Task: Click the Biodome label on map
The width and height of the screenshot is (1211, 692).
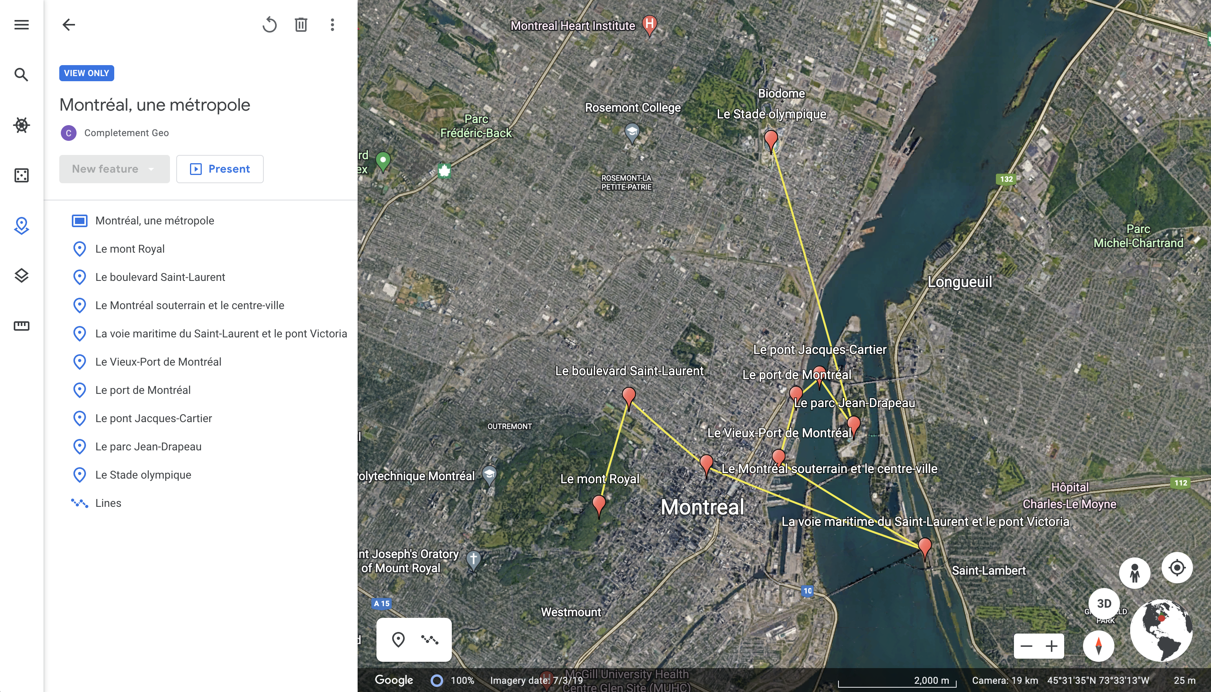Action: pos(781,93)
